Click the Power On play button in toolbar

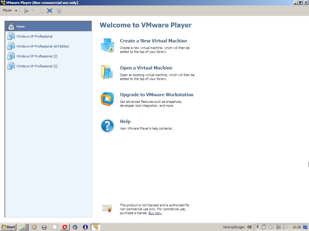(27, 11)
